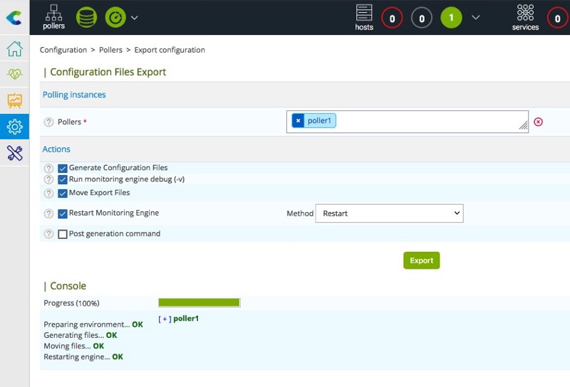Open the Administration tools sidebar icon

click(14, 152)
